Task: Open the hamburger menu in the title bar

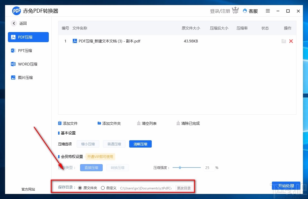Action: click(x=268, y=11)
